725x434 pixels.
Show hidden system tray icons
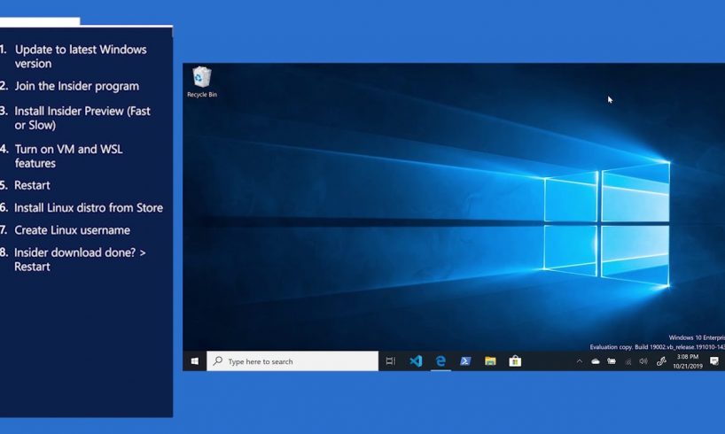[580, 361]
